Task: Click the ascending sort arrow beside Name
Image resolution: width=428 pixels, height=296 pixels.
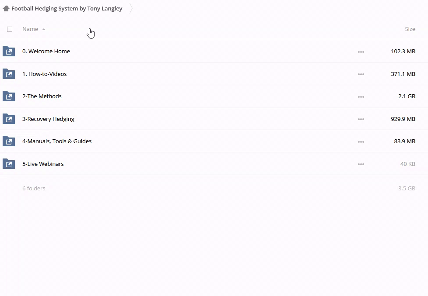Action: (43, 29)
